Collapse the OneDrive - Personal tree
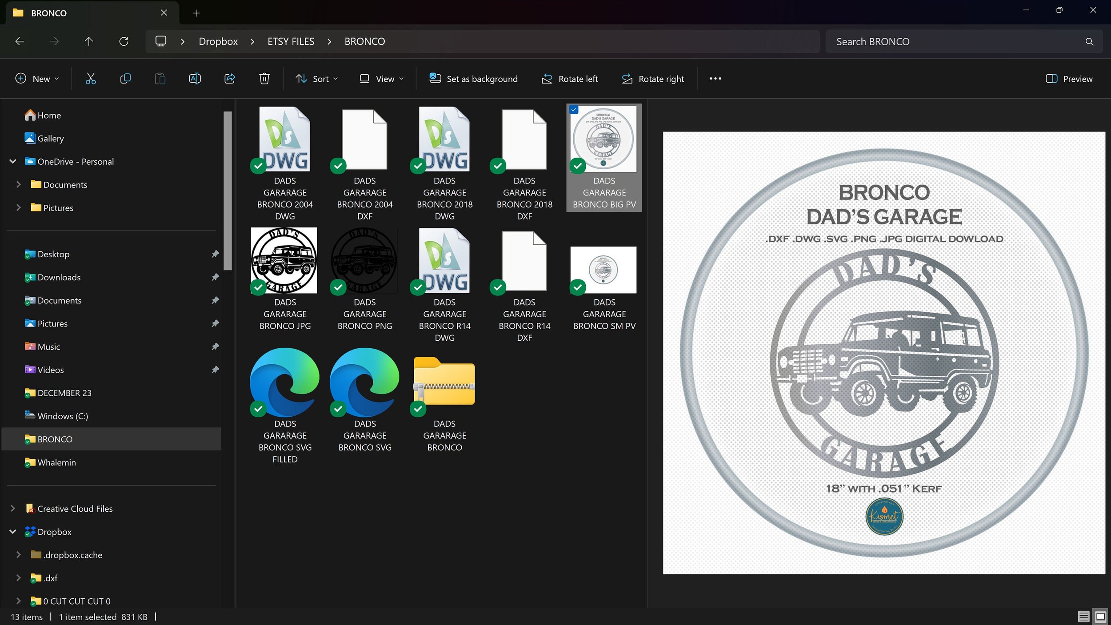This screenshot has width=1111, height=625. coord(13,161)
